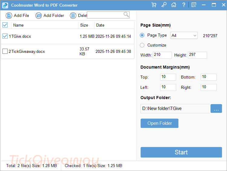This screenshot has width=227, height=171.
Task: Click the key register icon
Action: [164, 5]
